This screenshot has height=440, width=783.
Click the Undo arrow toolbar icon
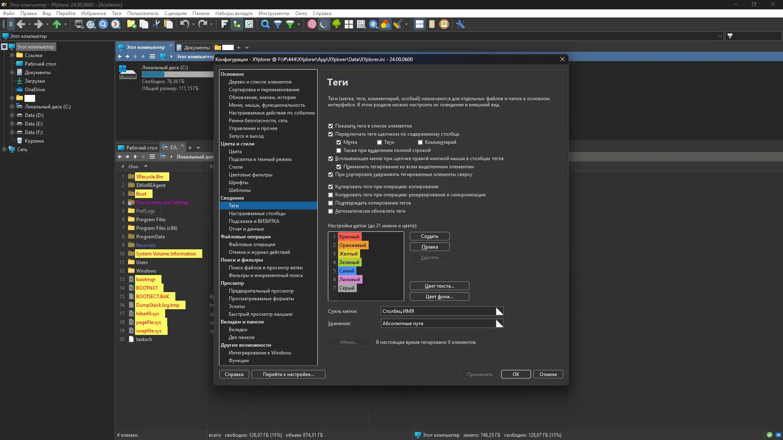click(184, 24)
